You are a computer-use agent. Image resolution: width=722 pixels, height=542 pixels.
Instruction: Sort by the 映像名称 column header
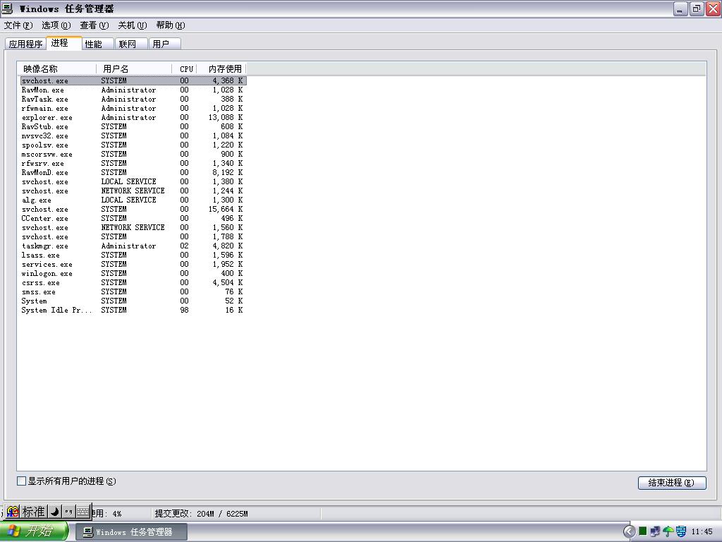(57, 68)
